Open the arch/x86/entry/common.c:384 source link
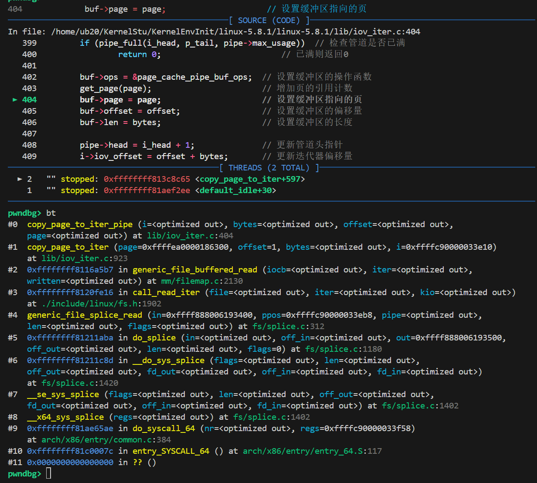Viewport: 537px width, 483px height. click(106, 440)
